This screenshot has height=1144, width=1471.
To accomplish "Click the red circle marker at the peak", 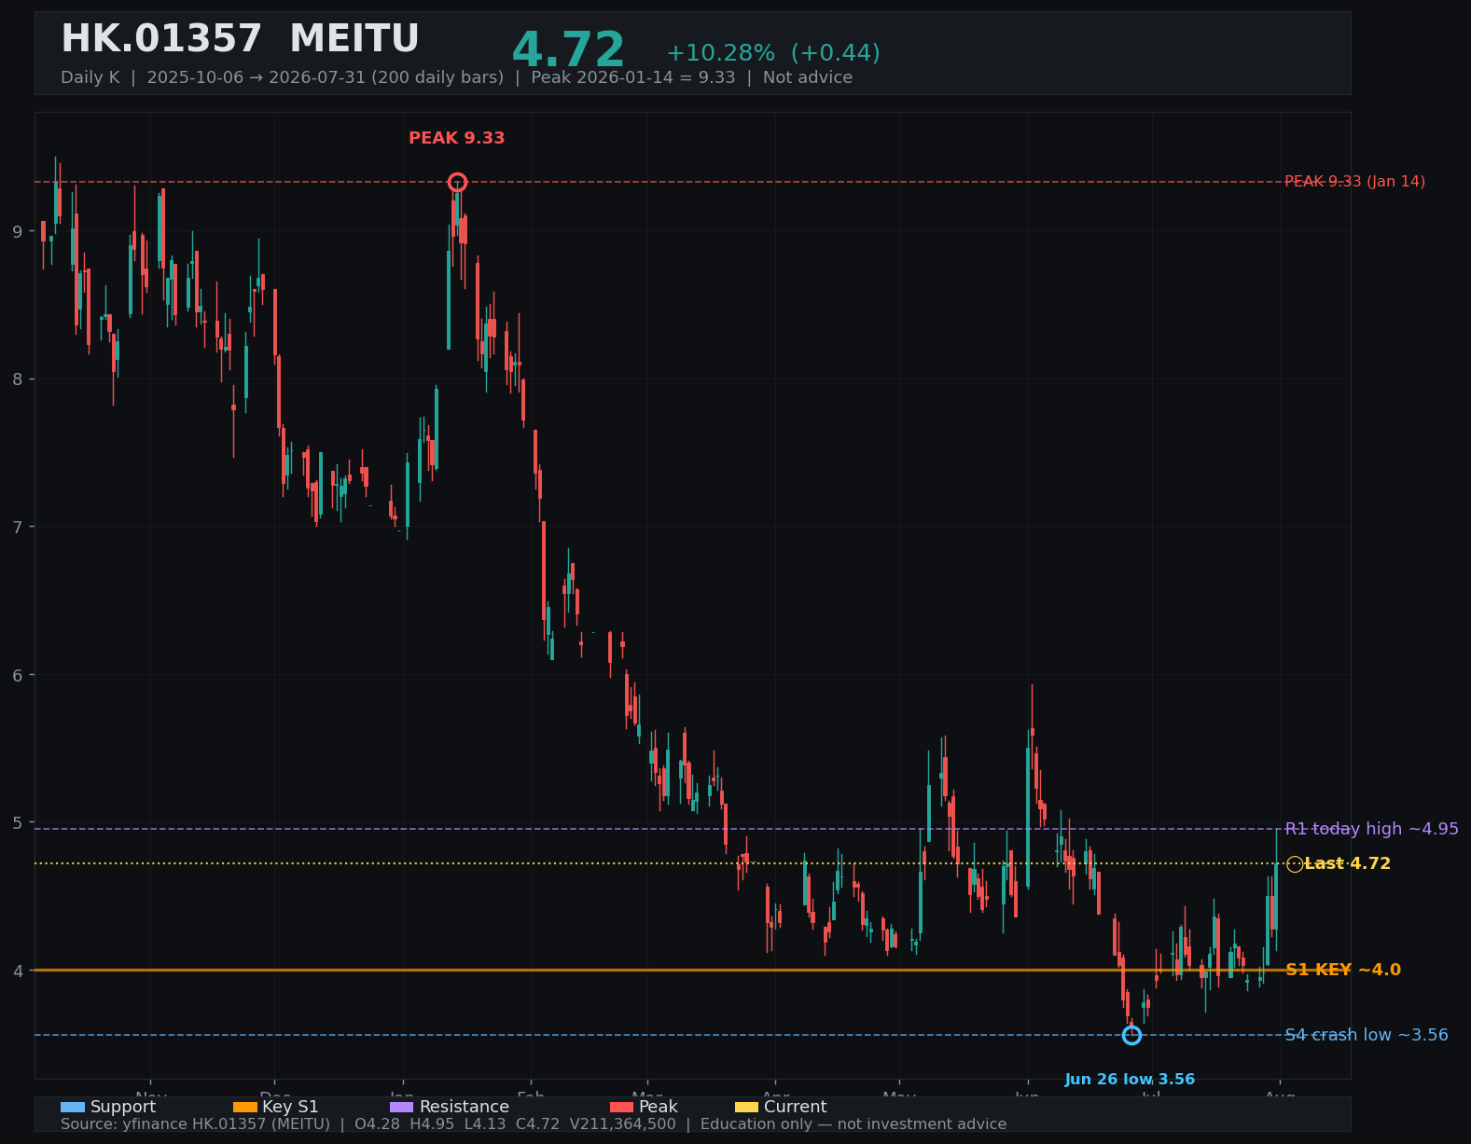I will pyautogui.click(x=457, y=182).
